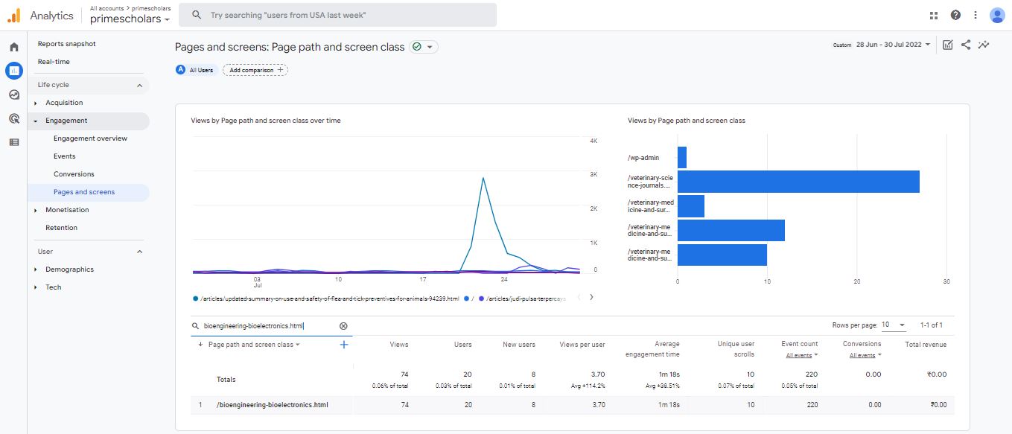Click the Customize report pencil icon

coord(948,45)
